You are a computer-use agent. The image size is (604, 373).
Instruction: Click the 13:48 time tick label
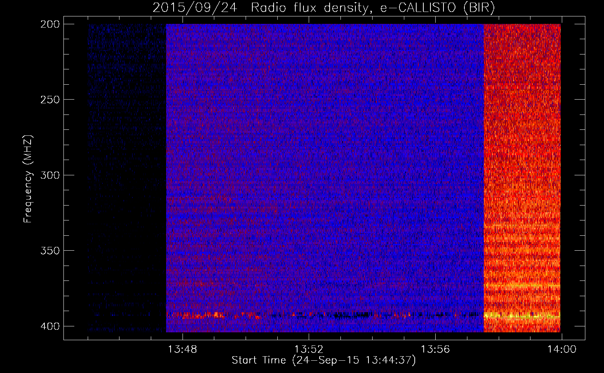pyautogui.click(x=183, y=350)
